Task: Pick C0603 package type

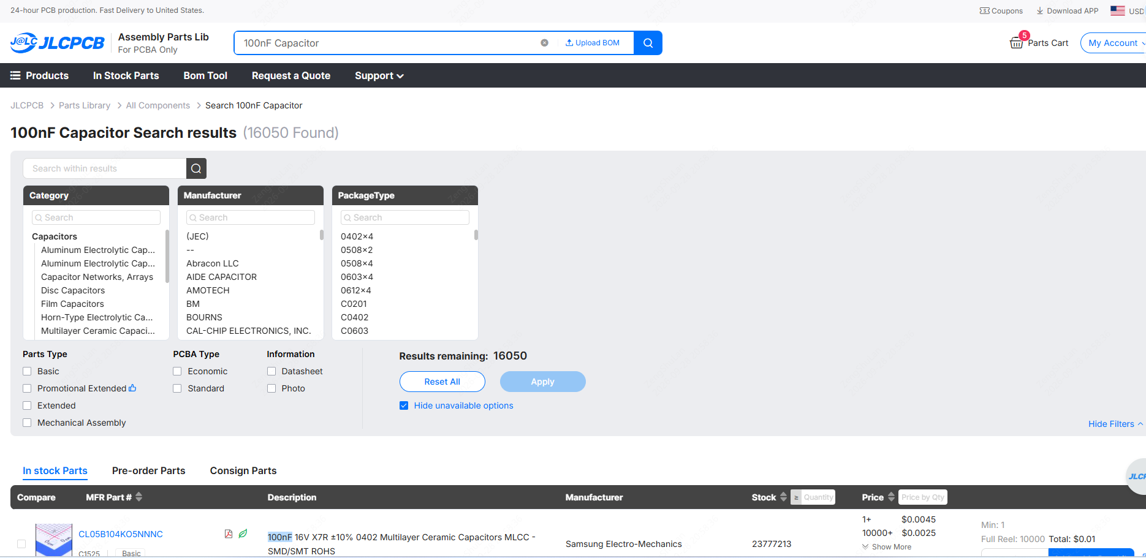Action: 354,331
